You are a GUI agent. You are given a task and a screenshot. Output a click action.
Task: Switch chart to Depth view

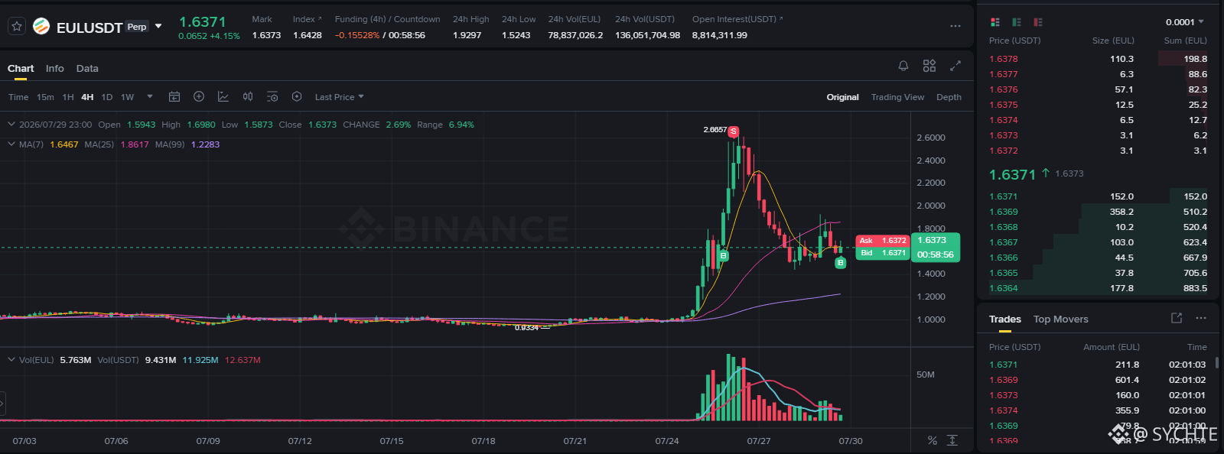coord(949,97)
